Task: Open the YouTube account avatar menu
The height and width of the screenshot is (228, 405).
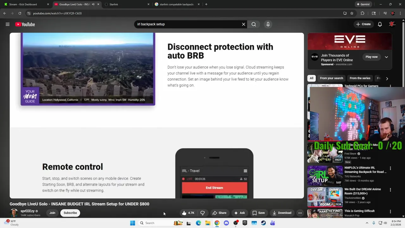Action: [x=392, y=24]
